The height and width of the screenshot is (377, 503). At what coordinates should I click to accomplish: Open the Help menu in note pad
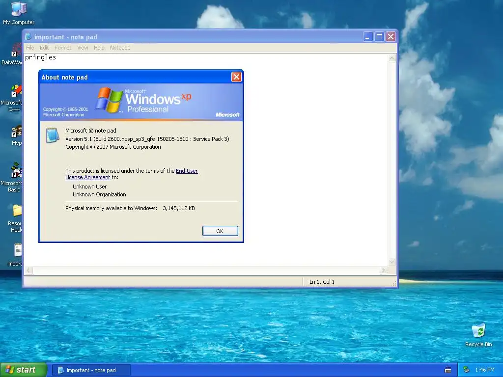click(x=99, y=48)
